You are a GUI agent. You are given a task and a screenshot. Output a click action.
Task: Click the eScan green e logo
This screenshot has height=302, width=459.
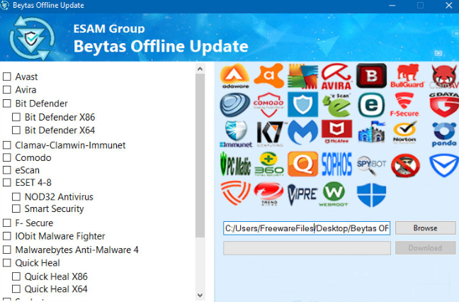(336, 105)
